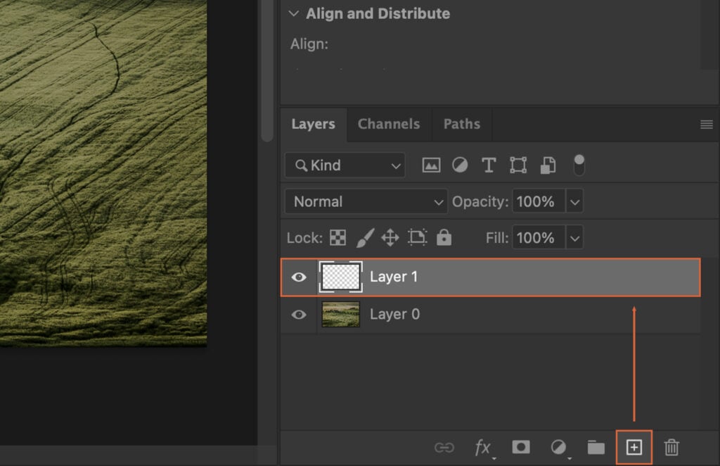Viewport: 720px width, 466px height.
Task: Collapse the Align and Distribute section
Action: 293,13
